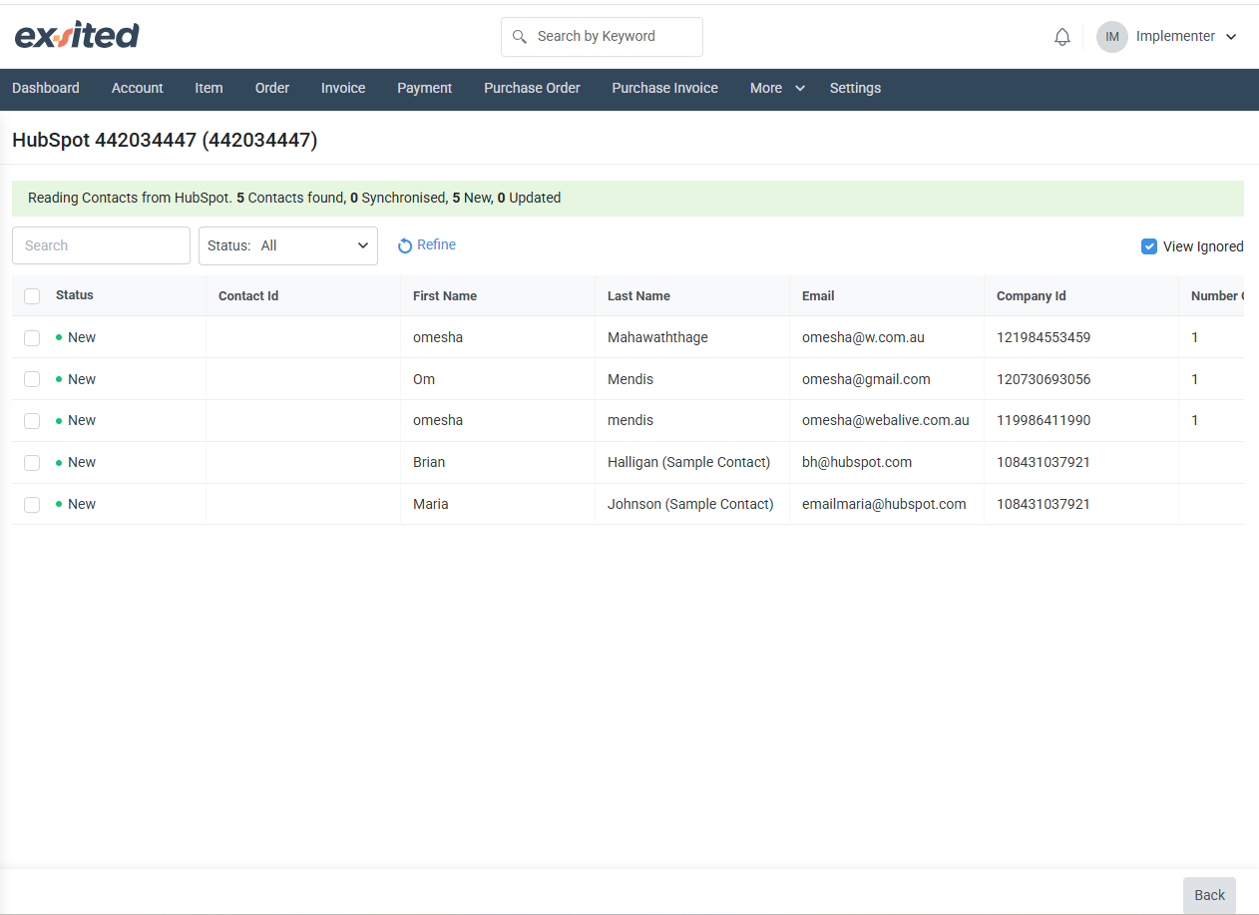This screenshot has height=915, width=1259.
Task: Select the checkbox for Mahawaththage row
Action: pyautogui.click(x=32, y=338)
